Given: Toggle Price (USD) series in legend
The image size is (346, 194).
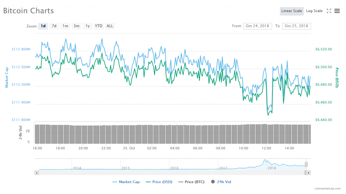Looking at the screenshot, I should pos(159,182).
